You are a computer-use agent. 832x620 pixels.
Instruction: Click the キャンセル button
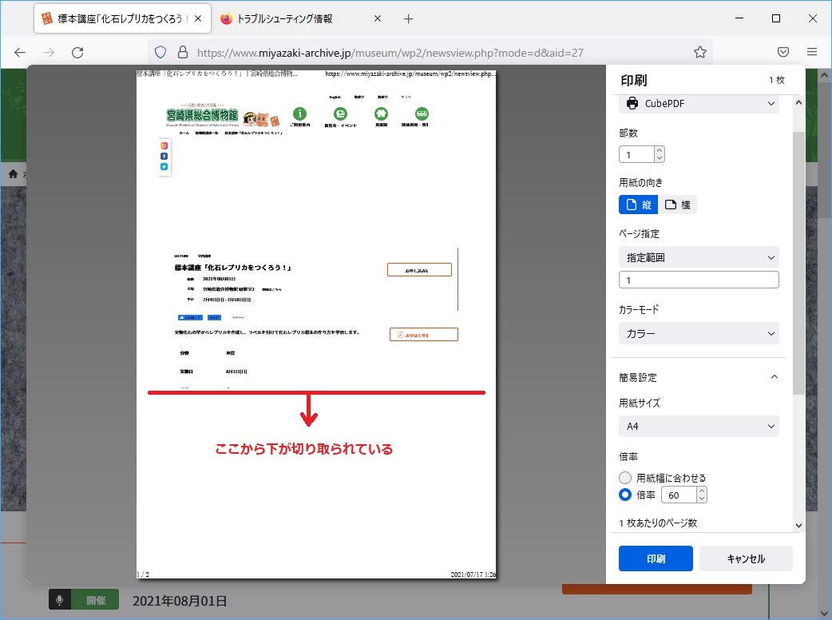[746, 558]
